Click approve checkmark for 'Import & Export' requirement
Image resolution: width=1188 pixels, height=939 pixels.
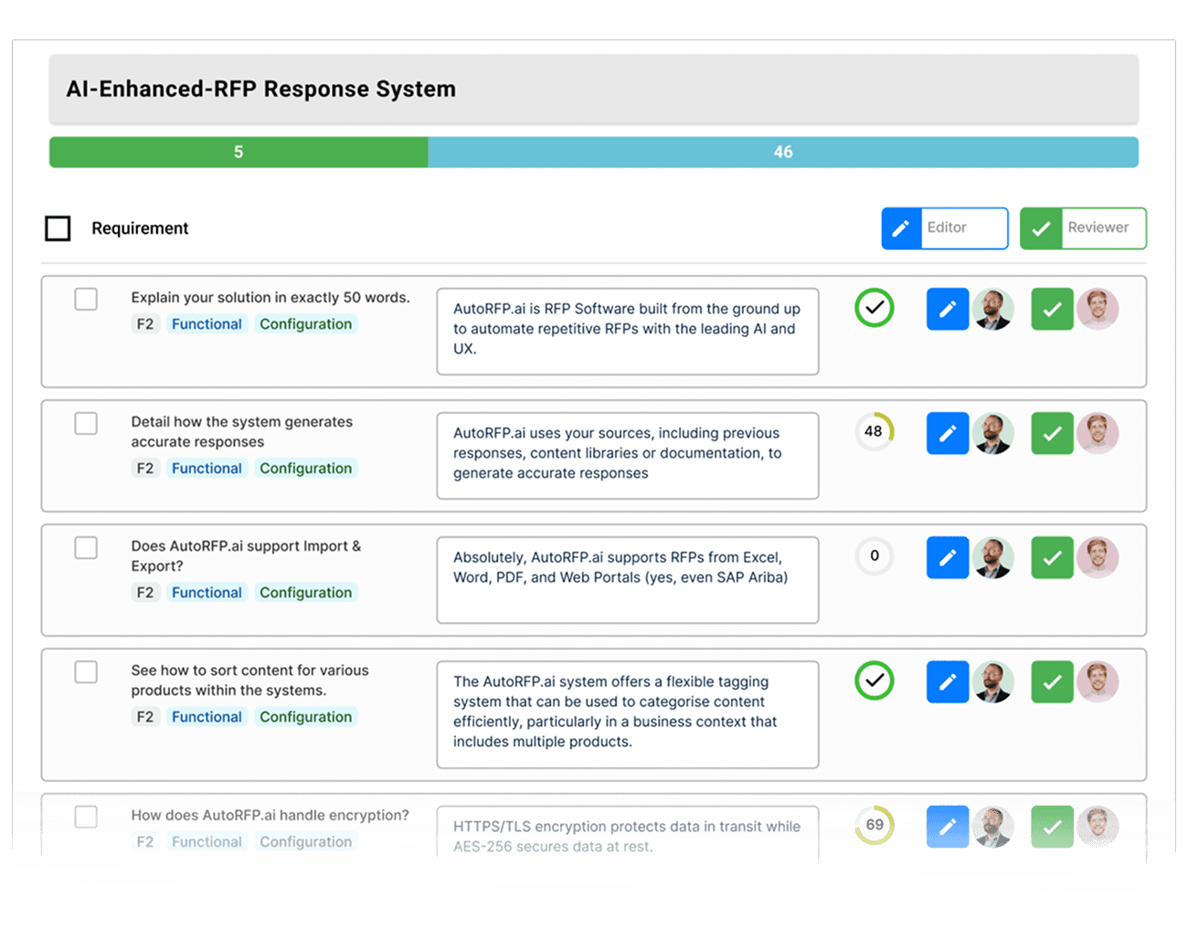click(1052, 557)
